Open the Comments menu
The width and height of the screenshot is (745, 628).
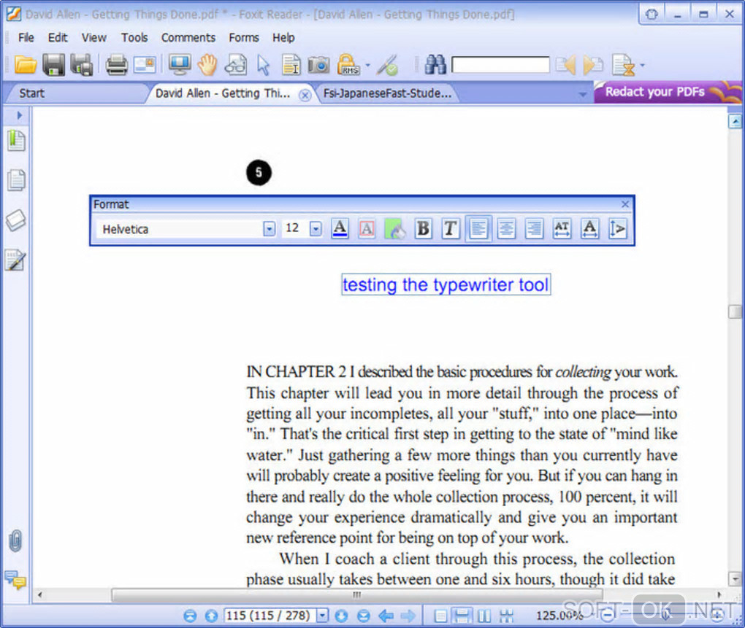pos(188,37)
